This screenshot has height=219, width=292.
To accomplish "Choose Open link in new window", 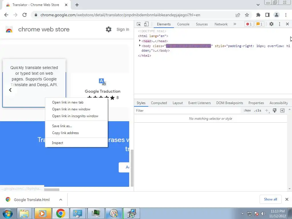I will tap(76, 109).
